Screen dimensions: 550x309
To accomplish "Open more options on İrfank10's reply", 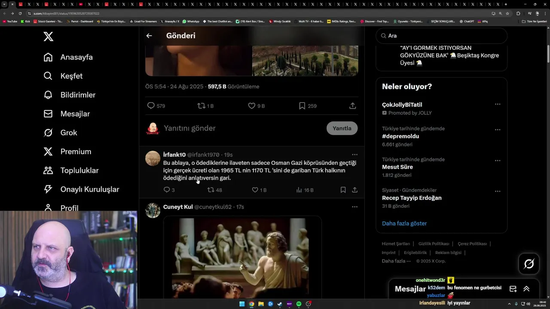I will (354, 154).
